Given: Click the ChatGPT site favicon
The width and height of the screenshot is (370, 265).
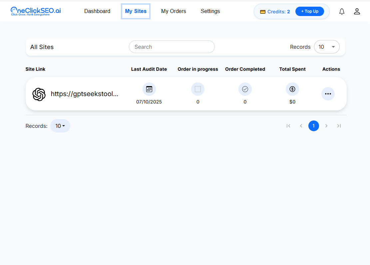Looking at the screenshot, I should 39,94.
